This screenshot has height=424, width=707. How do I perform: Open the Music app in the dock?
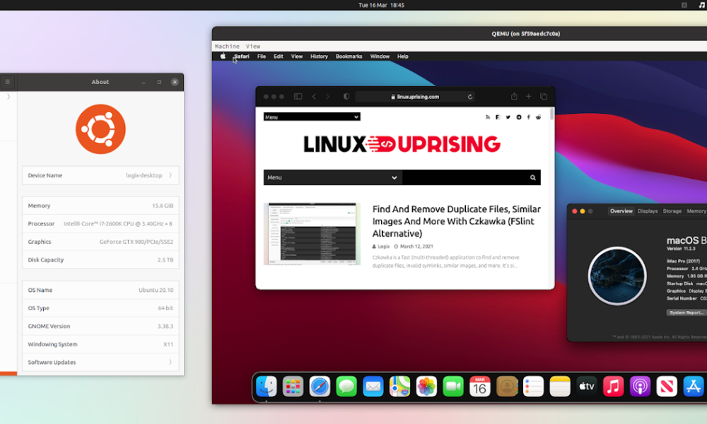613,386
